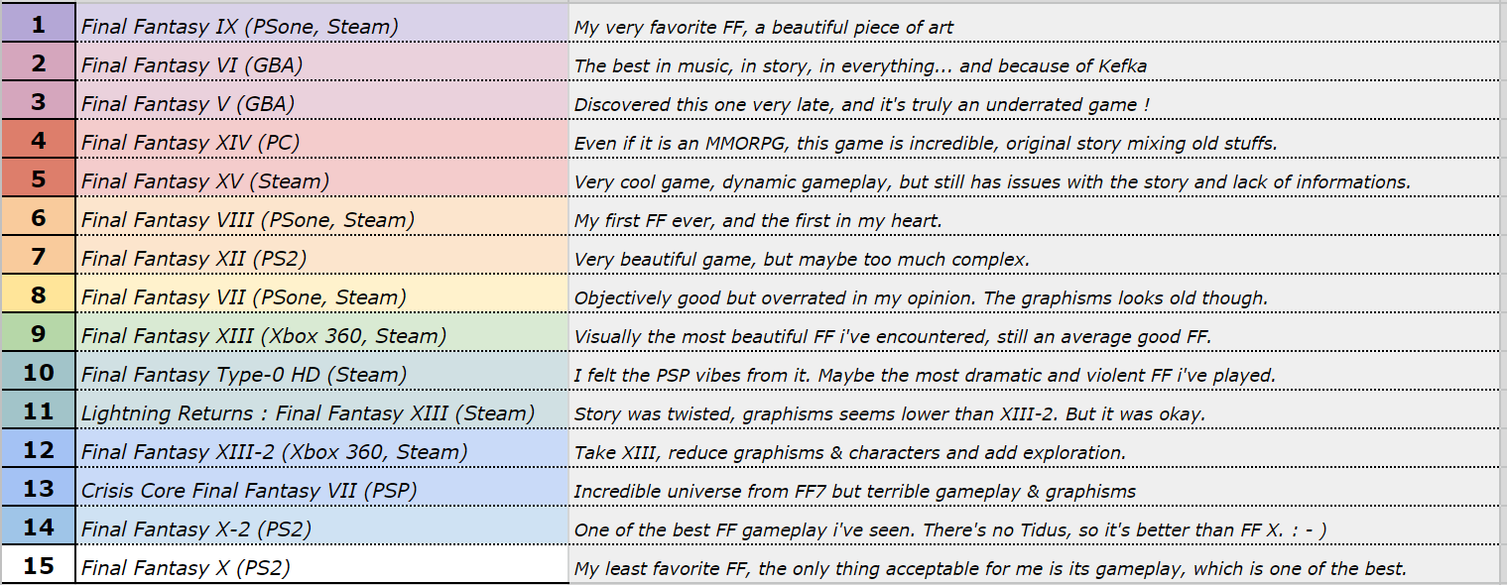Screen dimensions: 1507x585
Task: Select the Lightning Returns title cell
Action: 308,413
